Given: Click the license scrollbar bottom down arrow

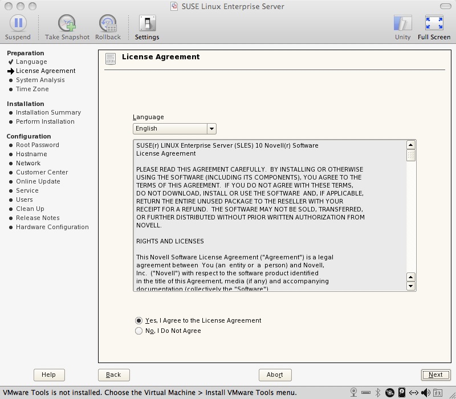Looking at the screenshot, I should click(410, 286).
